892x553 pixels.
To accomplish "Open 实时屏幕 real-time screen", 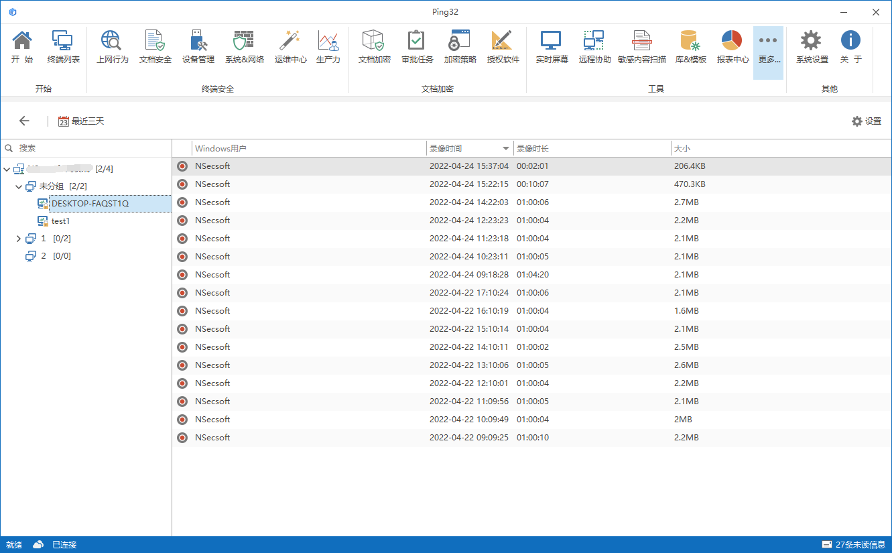I will pos(552,47).
